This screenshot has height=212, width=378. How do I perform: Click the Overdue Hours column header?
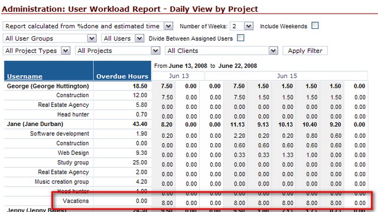(122, 77)
